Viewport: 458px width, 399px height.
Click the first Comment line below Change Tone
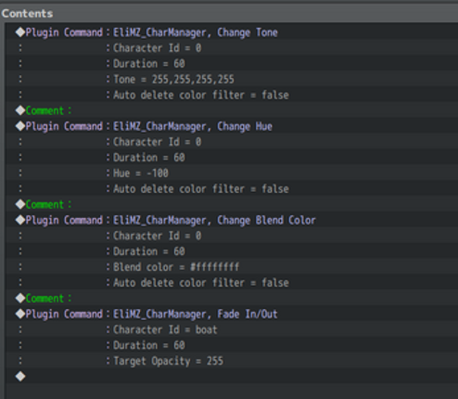click(232, 110)
